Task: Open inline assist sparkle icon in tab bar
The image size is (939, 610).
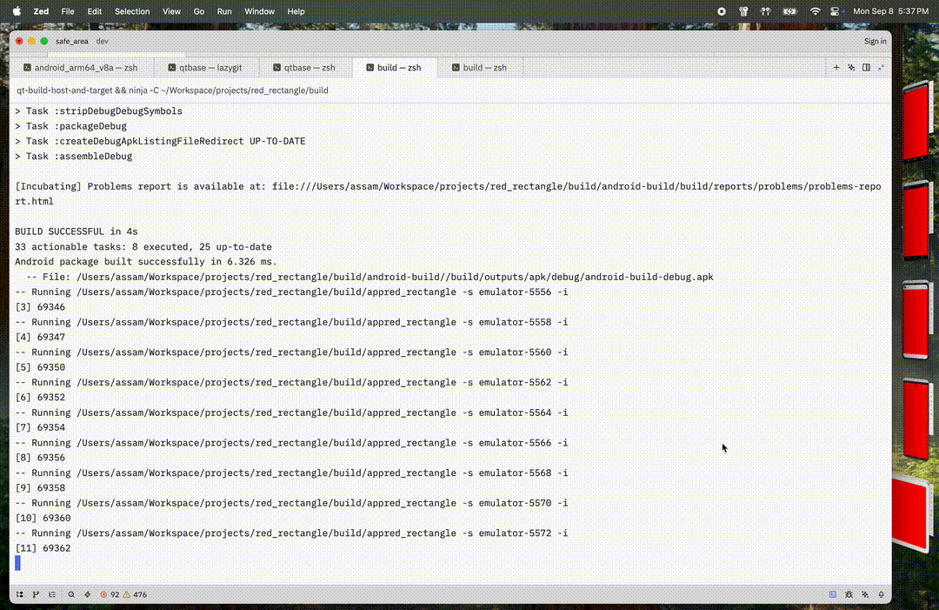Action: pos(851,68)
